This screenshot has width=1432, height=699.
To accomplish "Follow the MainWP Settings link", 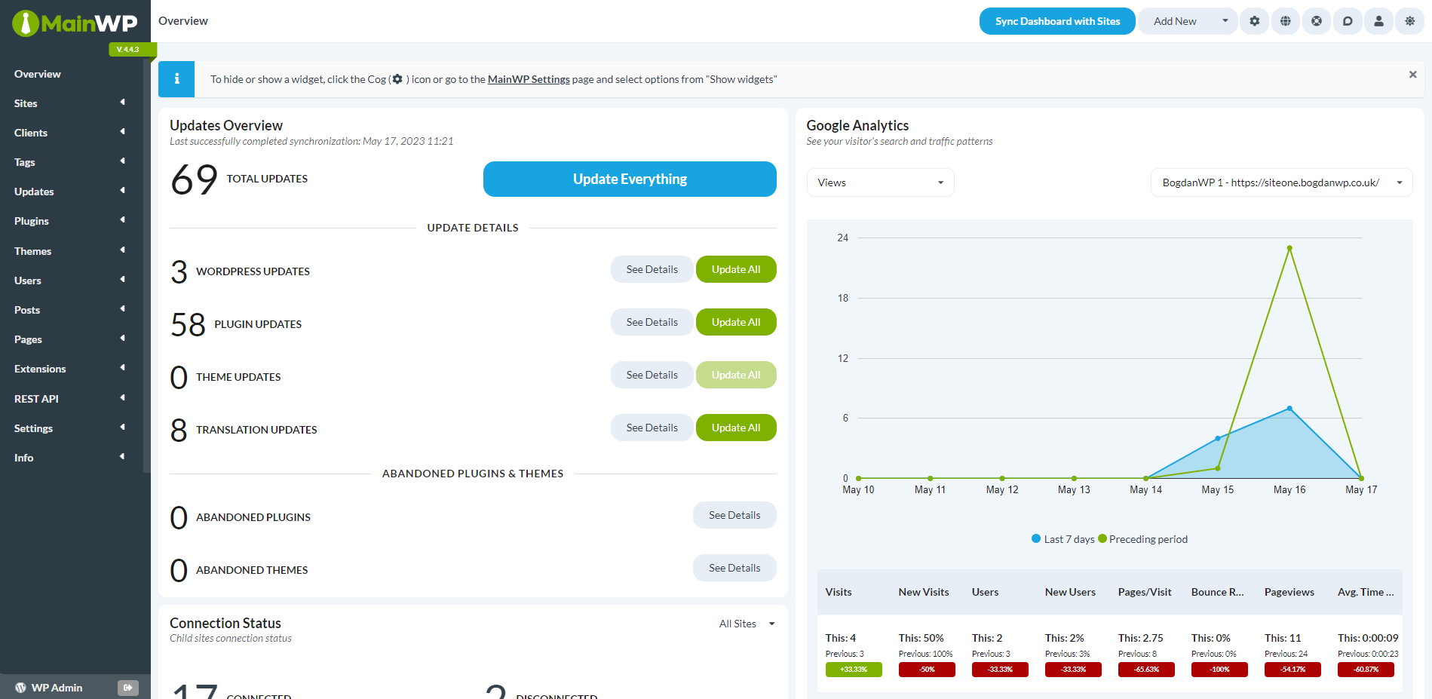I will (x=529, y=79).
